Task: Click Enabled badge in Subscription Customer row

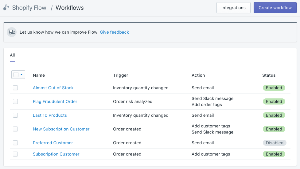Action: click(x=274, y=154)
